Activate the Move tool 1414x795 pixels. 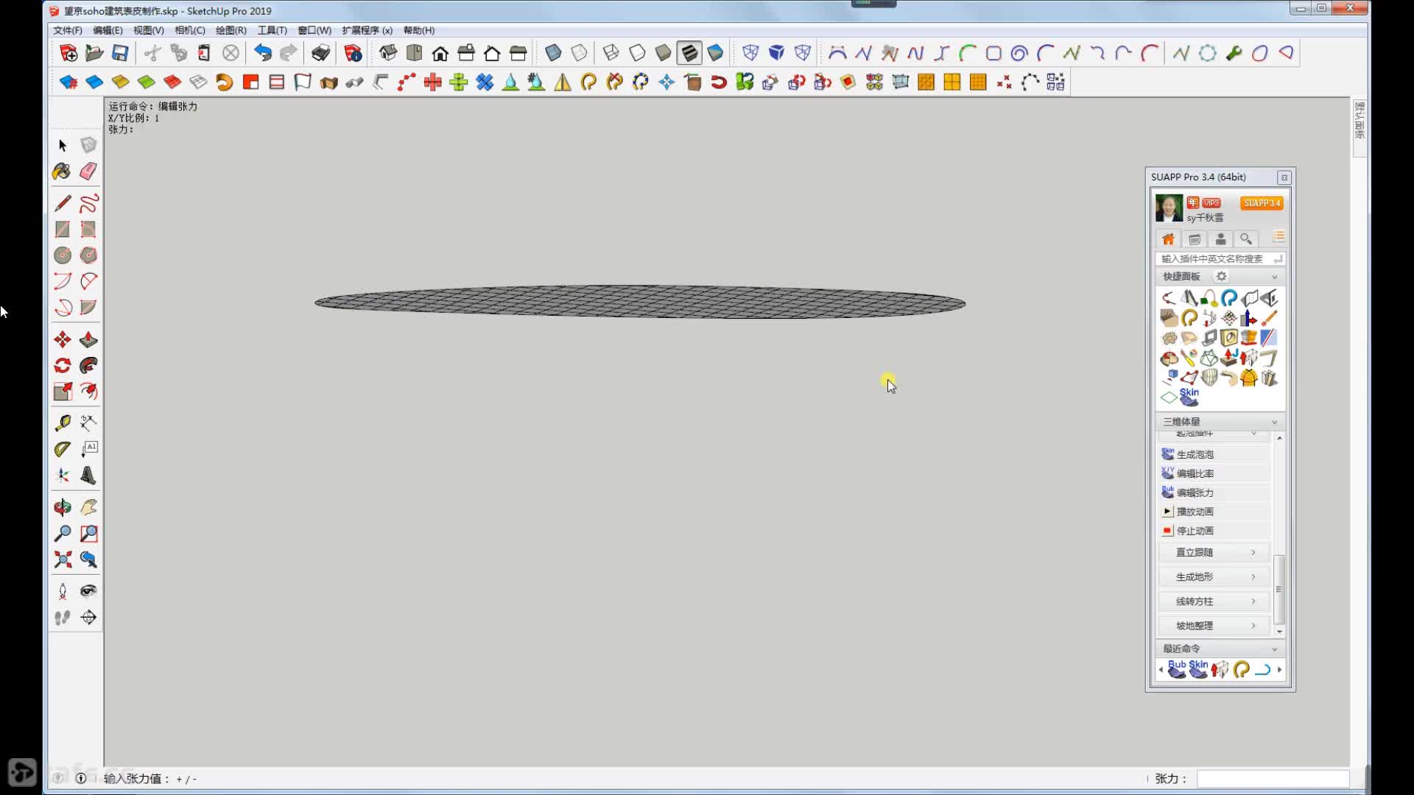coord(63,339)
